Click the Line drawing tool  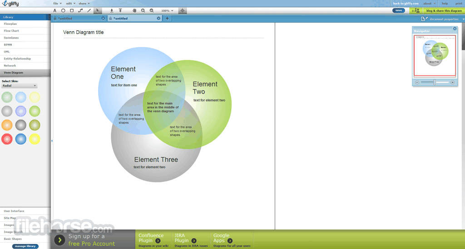coord(89,10)
